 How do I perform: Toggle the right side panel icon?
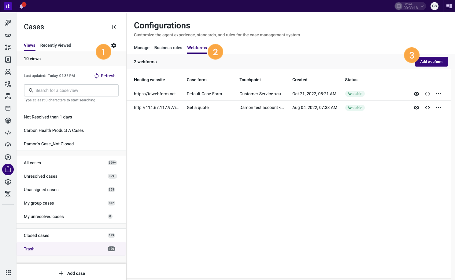tap(449, 6)
